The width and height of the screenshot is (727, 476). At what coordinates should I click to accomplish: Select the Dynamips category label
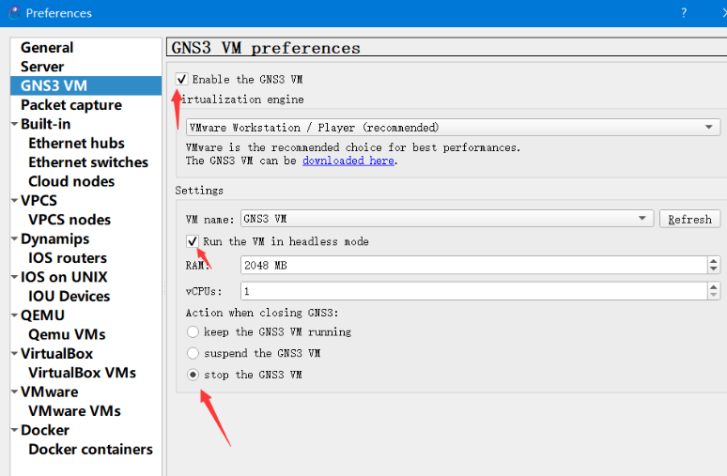[x=54, y=238]
